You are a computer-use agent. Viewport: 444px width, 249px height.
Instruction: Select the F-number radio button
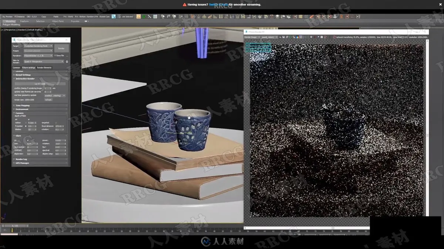tap(26, 126)
